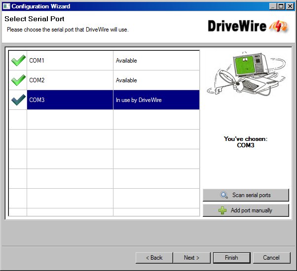Screen dimensions: 297x271
Task: Click the green checkmark icon beside COM1
Action: click(x=18, y=60)
